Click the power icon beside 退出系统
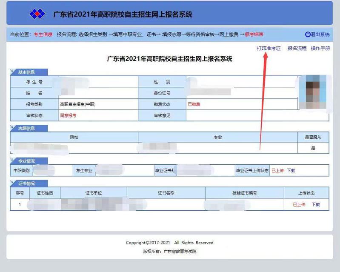The height and width of the screenshot is (272, 340). click(308, 34)
